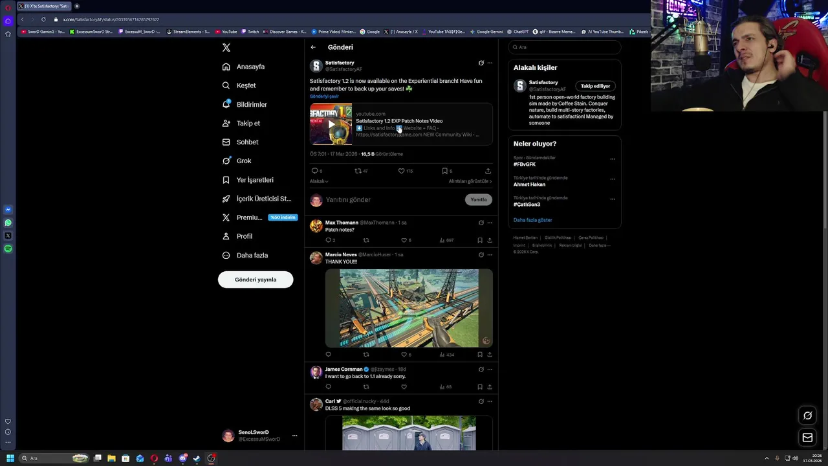The width and height of the screenshot is (828, 466).
Task: Click the Yanıtla button
Action: (479, 199)
